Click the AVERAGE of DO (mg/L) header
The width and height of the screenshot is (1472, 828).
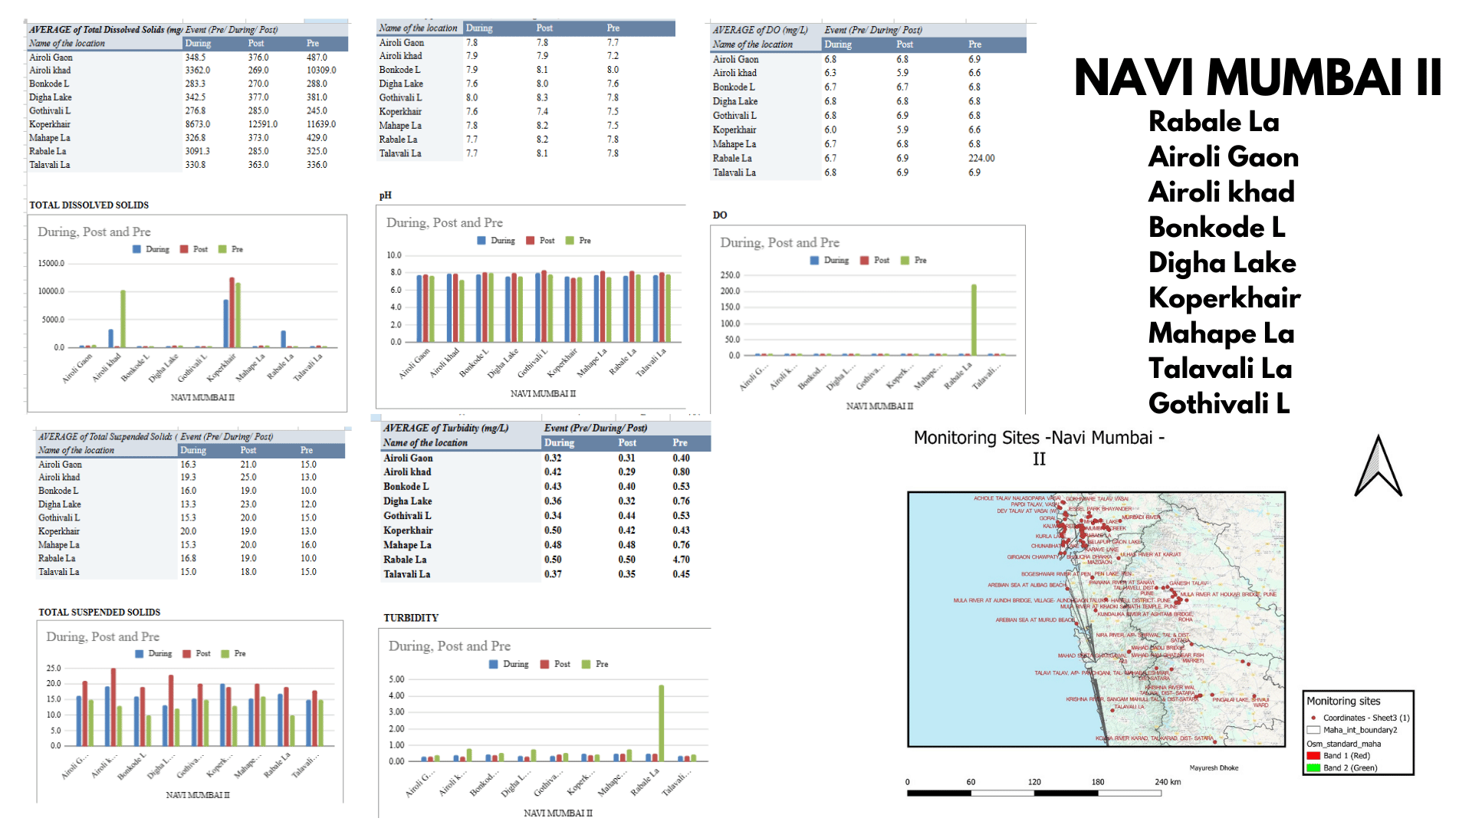(760, 30)
